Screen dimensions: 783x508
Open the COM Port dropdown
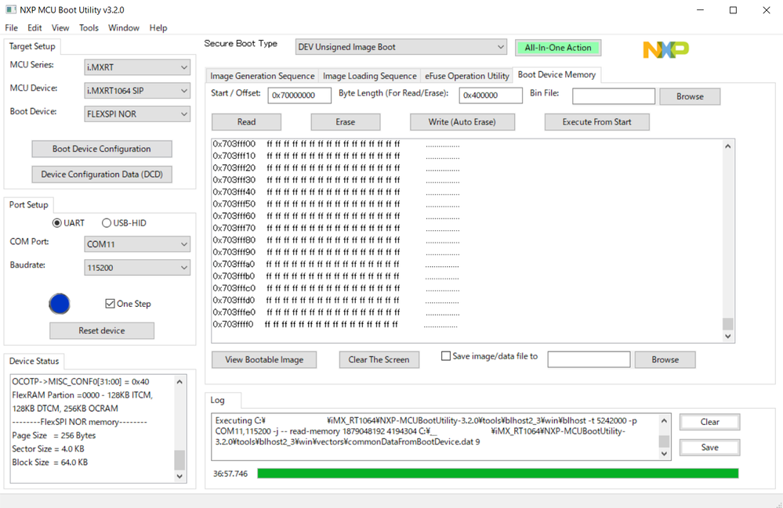click(137, 243)
